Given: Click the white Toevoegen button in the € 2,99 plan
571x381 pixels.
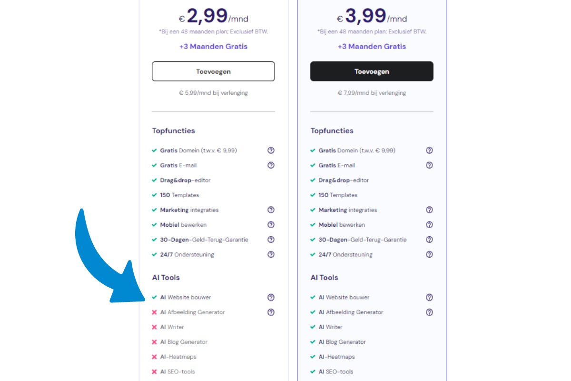Looking at the screenshot, I should 213,71.
